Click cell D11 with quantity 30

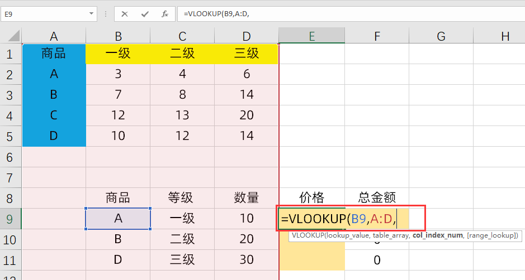(x=247, y=260)
